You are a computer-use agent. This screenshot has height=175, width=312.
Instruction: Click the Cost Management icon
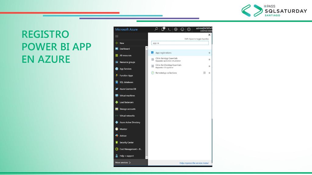click(x=117, y=149)
